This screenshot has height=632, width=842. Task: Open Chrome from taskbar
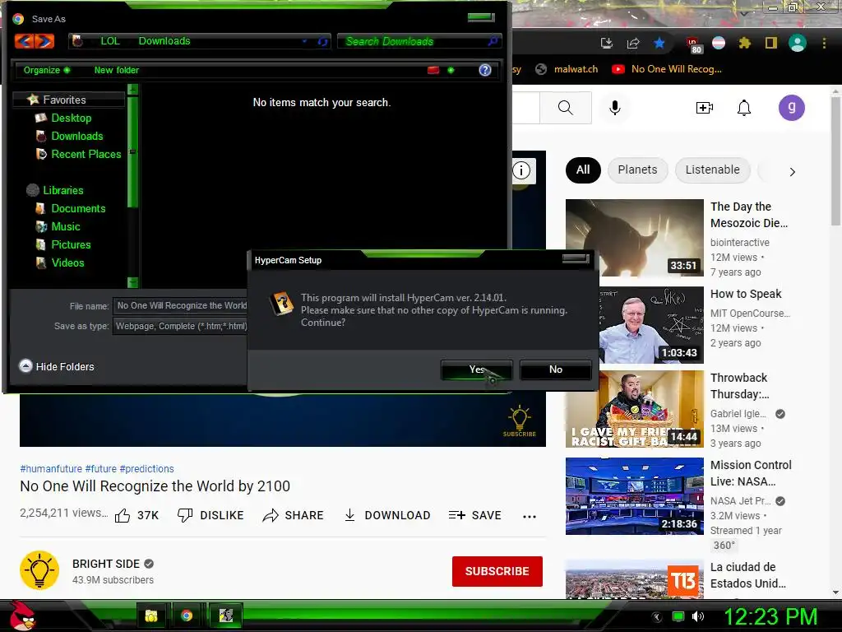pyautogui.click(x=187, y=616)
